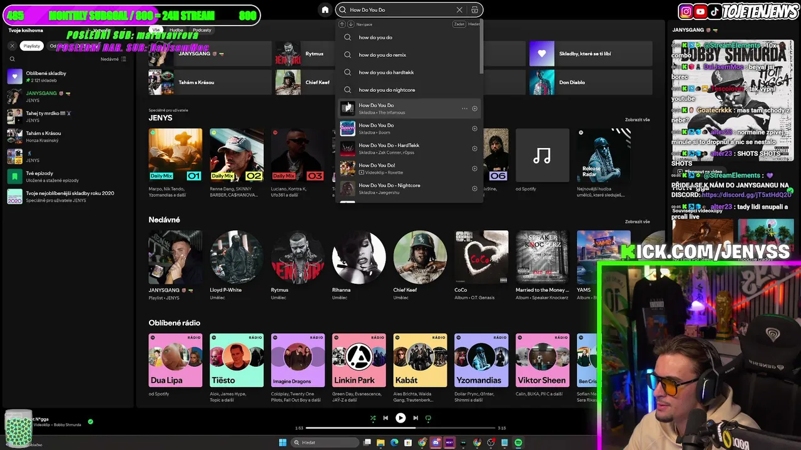801x450 pixels.
Task: Open CoCo album in Nedávné
Action: click(x=481, y=257)
